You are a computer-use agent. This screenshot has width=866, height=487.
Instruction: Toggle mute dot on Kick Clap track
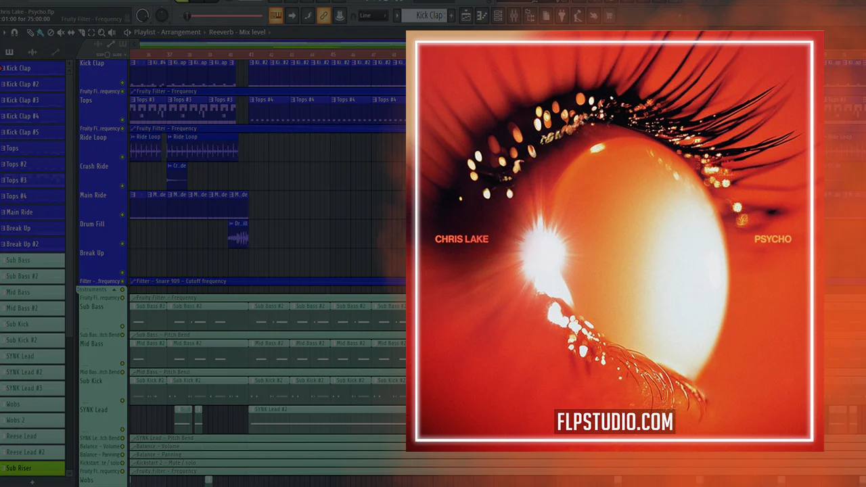click(122, 83)
